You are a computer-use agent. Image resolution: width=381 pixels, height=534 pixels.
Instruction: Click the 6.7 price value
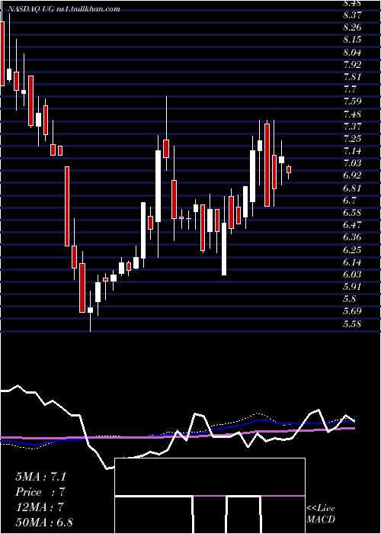tap(351, 200)
